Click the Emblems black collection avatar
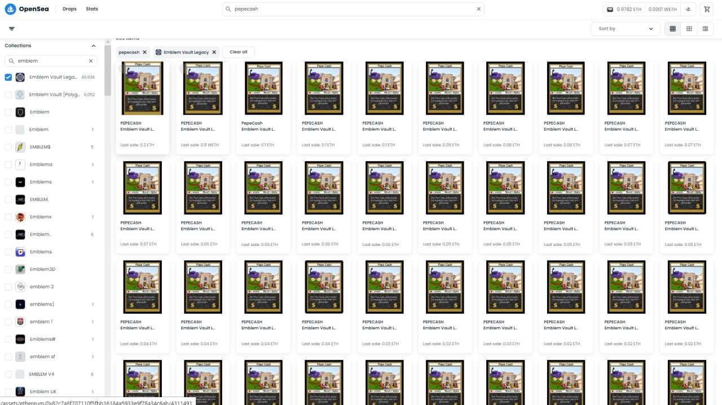This screenshot has height=405, width=722. click(x=20, y=182)
